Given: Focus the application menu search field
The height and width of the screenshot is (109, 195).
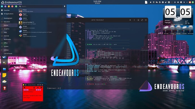Looking at the screenshot, I should click(x=41, y=6).
